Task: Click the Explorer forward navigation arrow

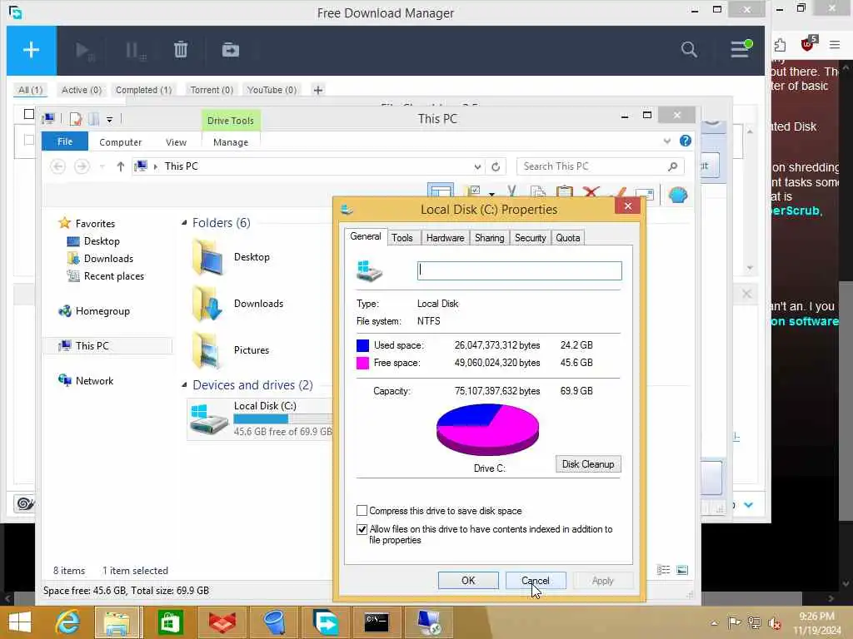Action: [82, 166]
